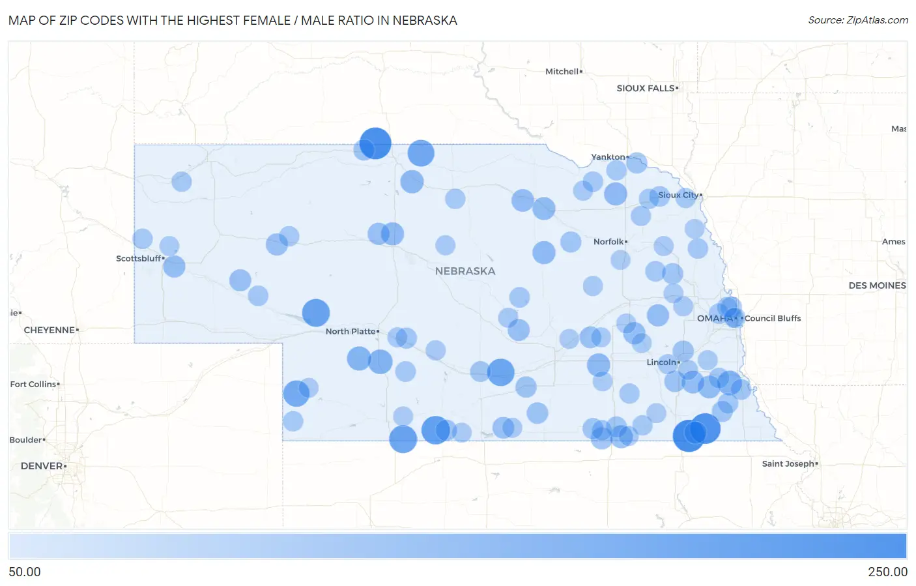Click the CHEYENNE city label
This screenshot has width=916, height=586.
pos(50,330)
